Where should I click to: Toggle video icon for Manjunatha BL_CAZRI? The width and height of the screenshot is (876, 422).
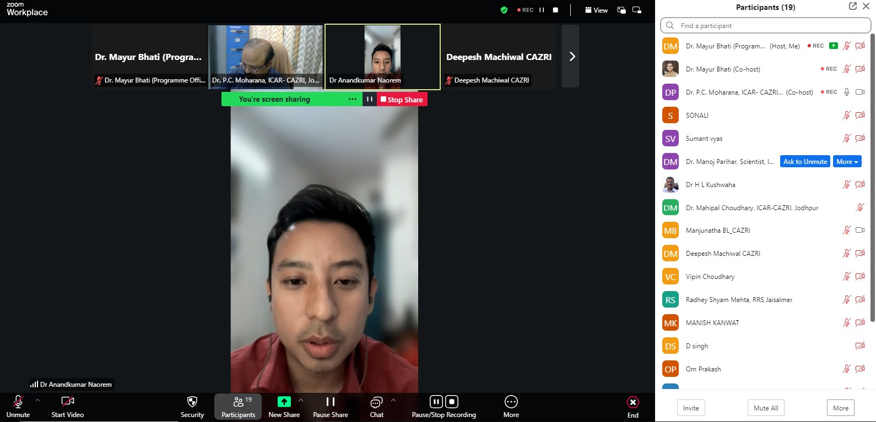tap(860, 230)
